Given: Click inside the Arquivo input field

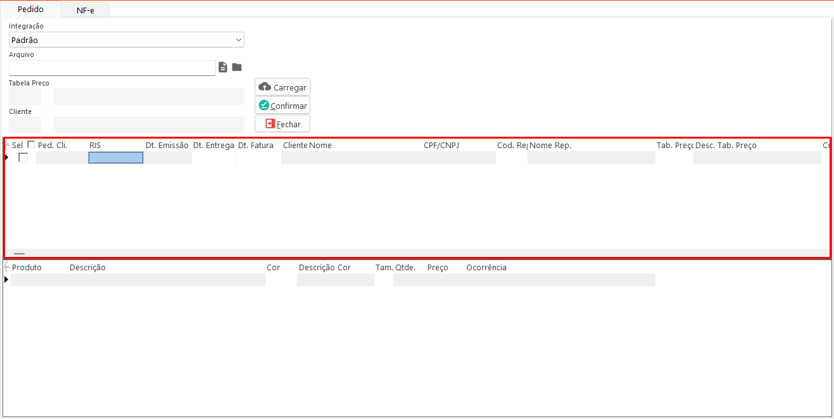Looking at the screenshot, I should (x=112, y=68).
